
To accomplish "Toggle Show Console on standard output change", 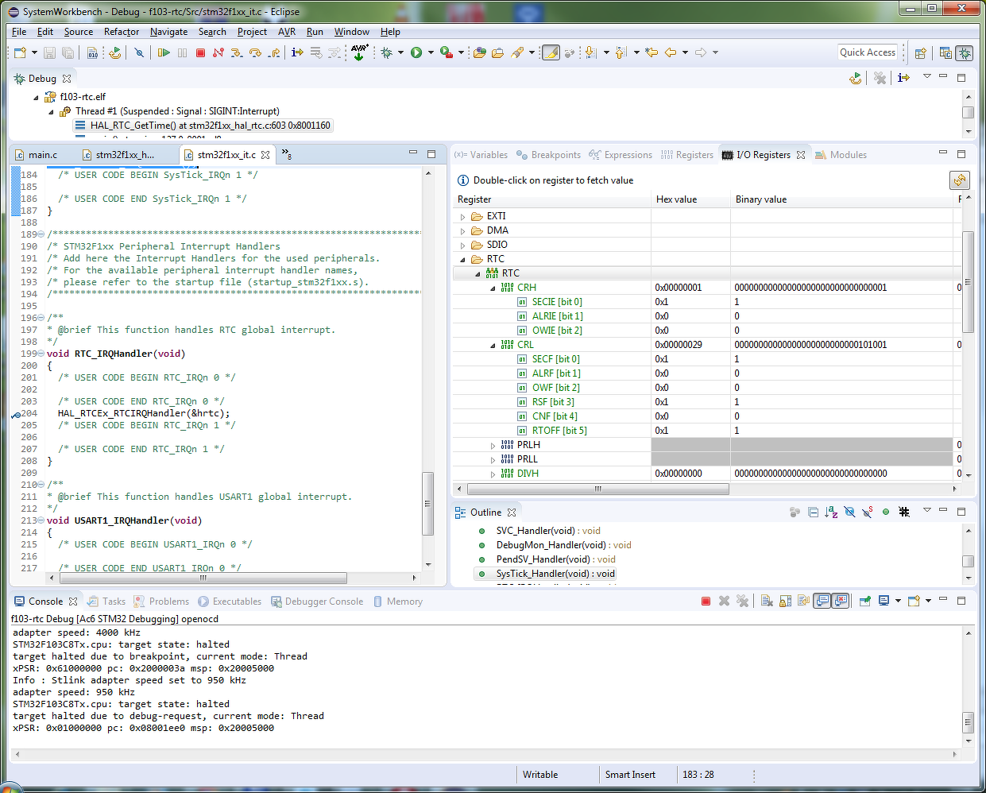I will point(822,602).
